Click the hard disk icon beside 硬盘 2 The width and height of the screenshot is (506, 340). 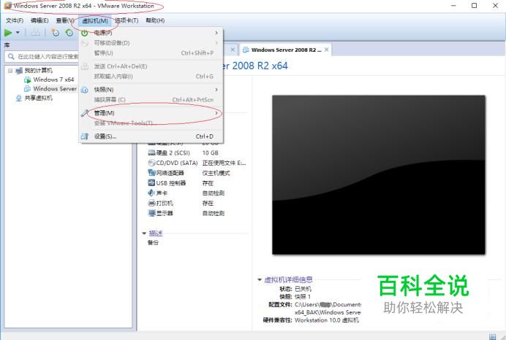[x=151, y=152]
